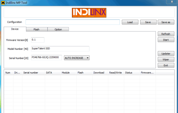Click the Read/Write column header
This screenshot has height=113, width=178.
tap(116, 73)
